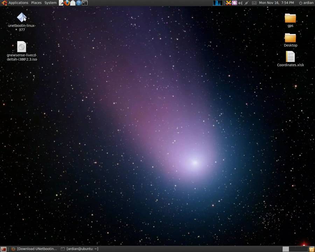Select the unetbootin-linux-377 desktop icon
This screenshot has width=315, height=252.
tap(22, 22)
